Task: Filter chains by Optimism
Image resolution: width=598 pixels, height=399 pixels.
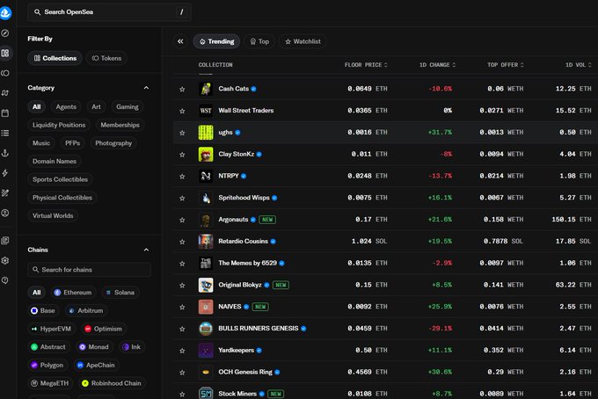Action: 104,329
